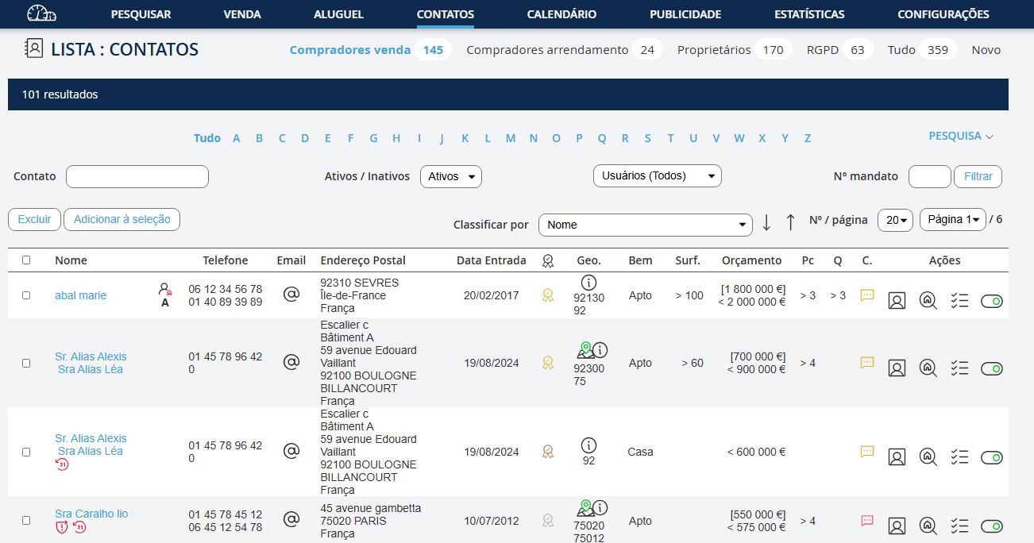Open the comment icon for abal marie
Image resolution: width=1034 pixels, height=543 pixels.
(867, 295)
